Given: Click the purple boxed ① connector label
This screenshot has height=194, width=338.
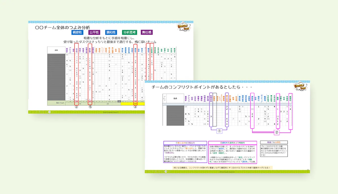Looking at the screenshot, I should click(219, 131).
